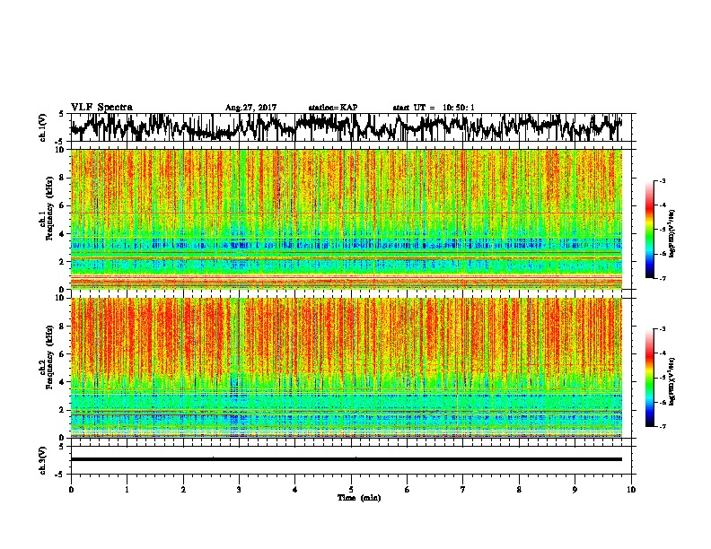The width and height of the screenshot is (711, 549).
Task: Click time axis tick label "9"
Action: coord(575,490)
